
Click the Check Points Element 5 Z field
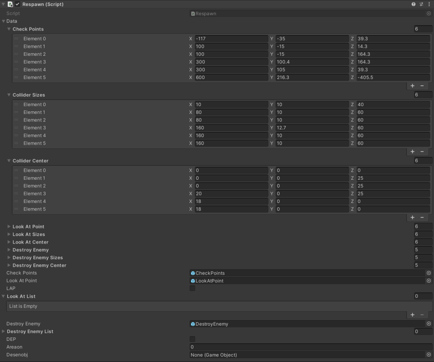click(392, 77)
